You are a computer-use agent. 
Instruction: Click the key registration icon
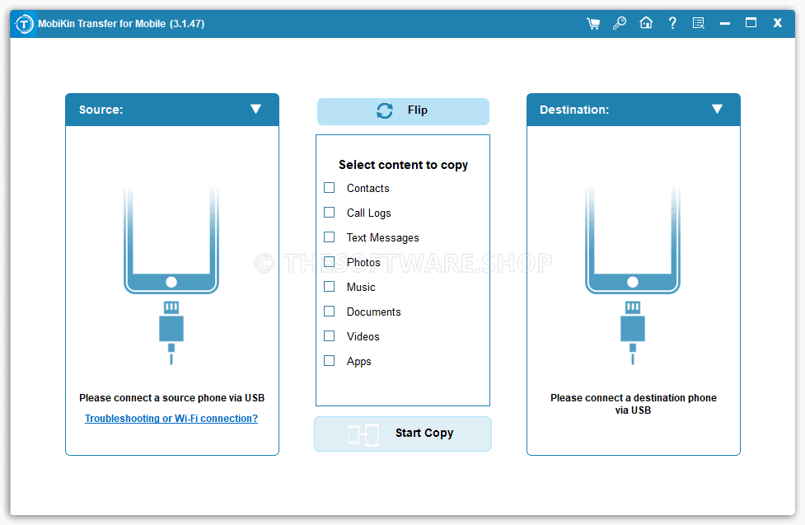pyautogui.click(x=620, y=23)
